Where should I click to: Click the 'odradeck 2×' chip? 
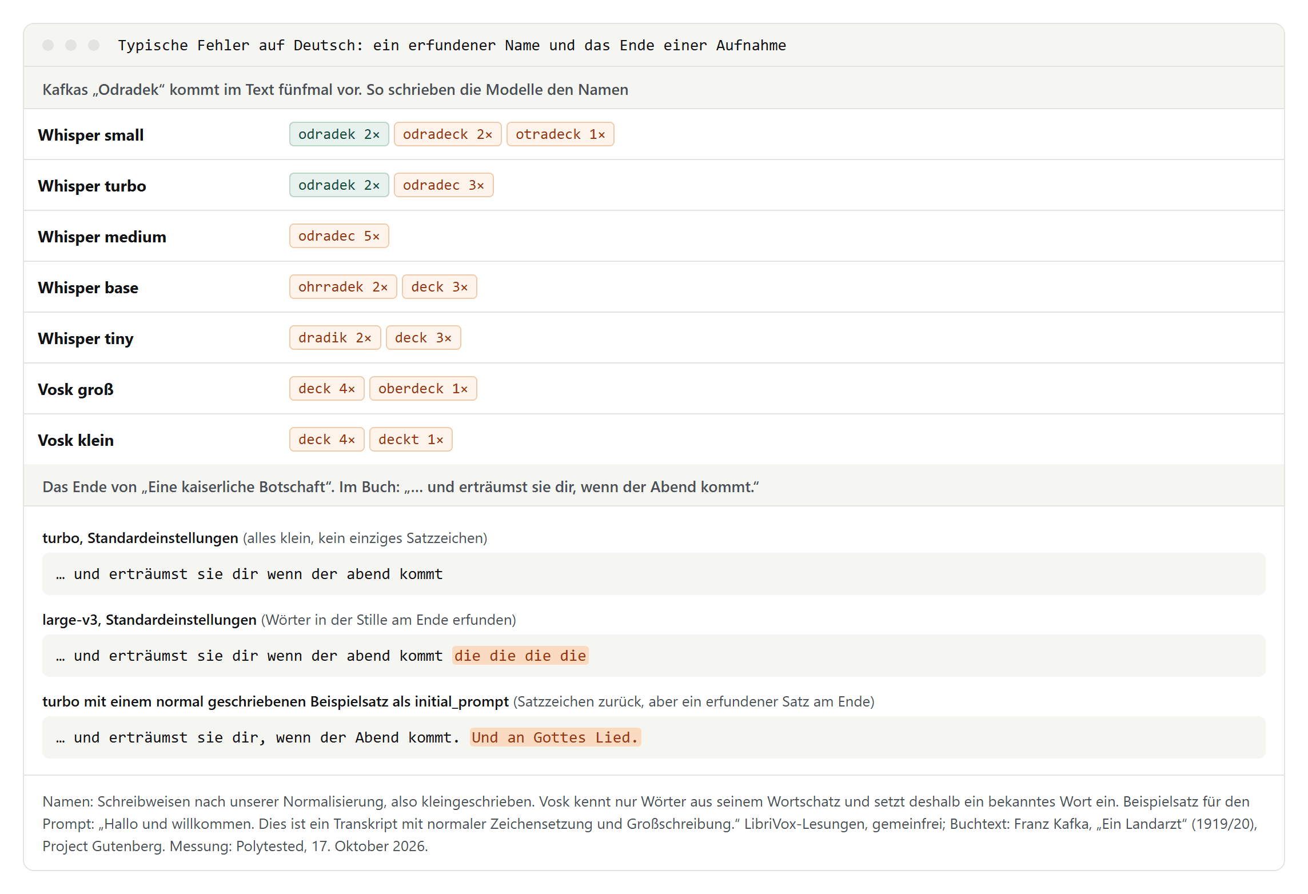click(x=448, y=134)
